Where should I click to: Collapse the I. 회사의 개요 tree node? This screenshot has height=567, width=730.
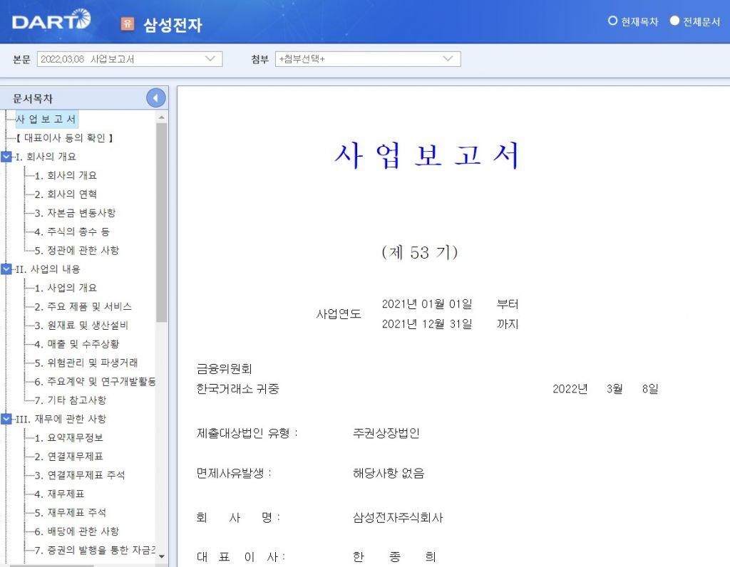point(6,157)
